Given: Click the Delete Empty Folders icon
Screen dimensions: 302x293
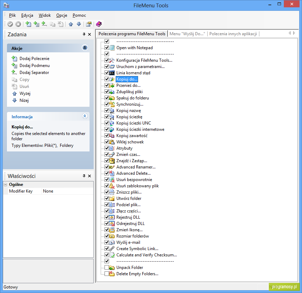Looking at the screenshot, I should pos(112,274).
